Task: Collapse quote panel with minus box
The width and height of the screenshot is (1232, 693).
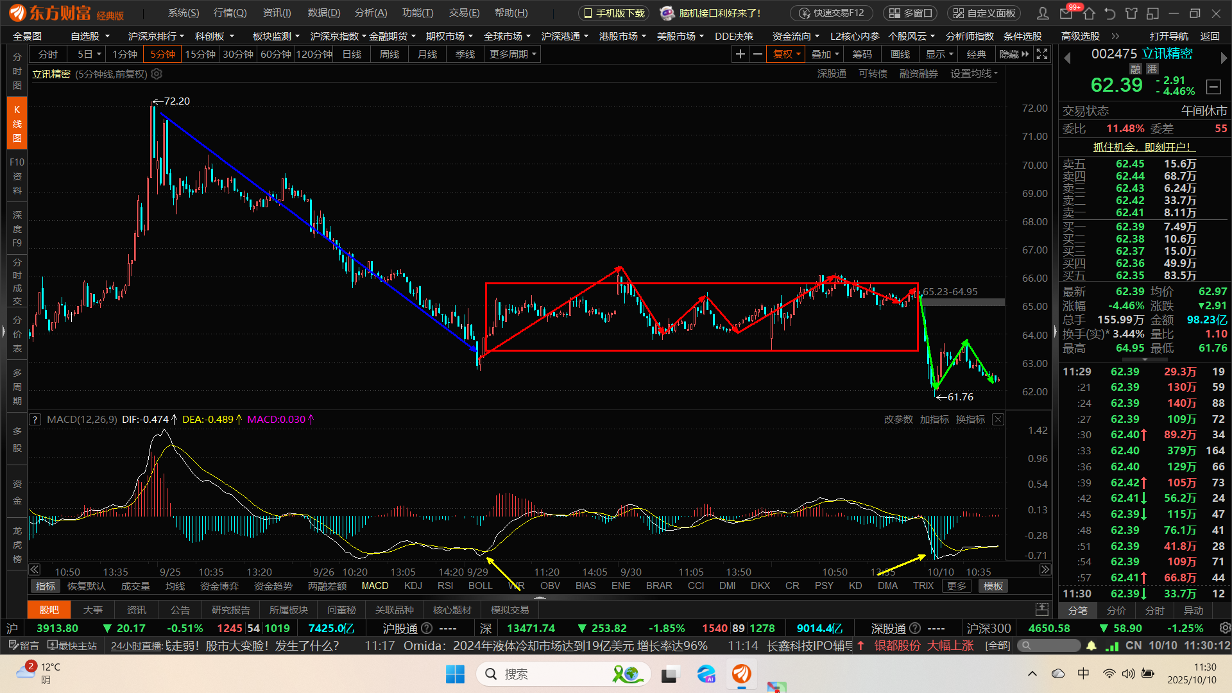Action: (x=1213, y=87)
